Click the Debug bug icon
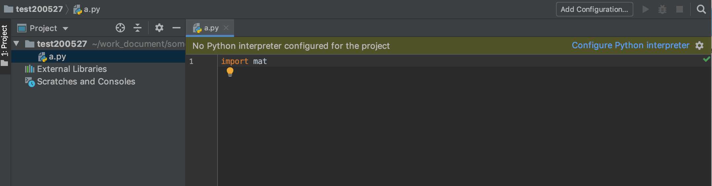Image resolution: width=712 pixels, height=186 pixels. tap(662, 9)
